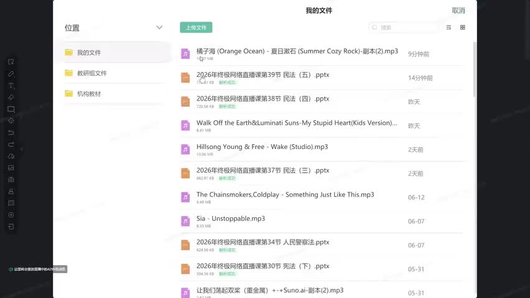
Task: Click 解析成功 tag under 第34节 file
Action: tap(227, 250)
